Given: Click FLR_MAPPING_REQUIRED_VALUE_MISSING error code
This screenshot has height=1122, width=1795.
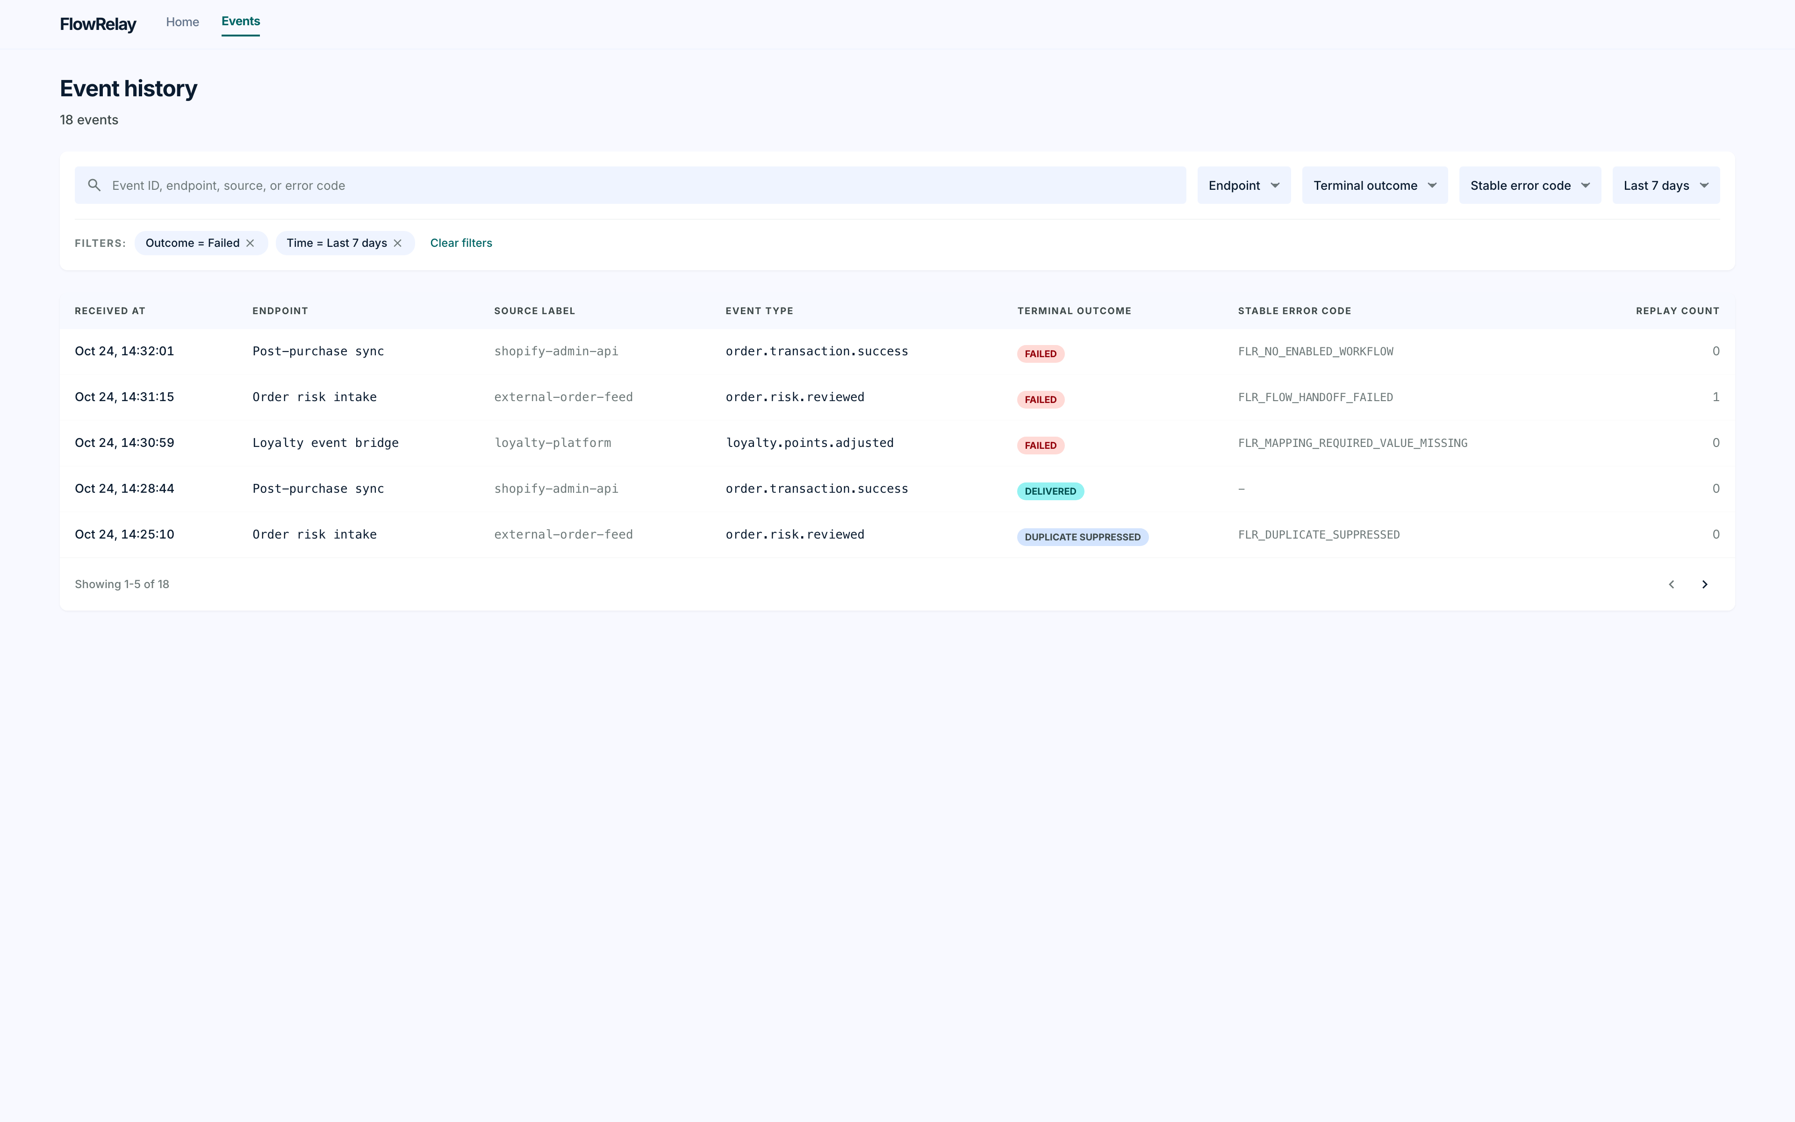Looking at the screenshot, I should point(1352,443).
